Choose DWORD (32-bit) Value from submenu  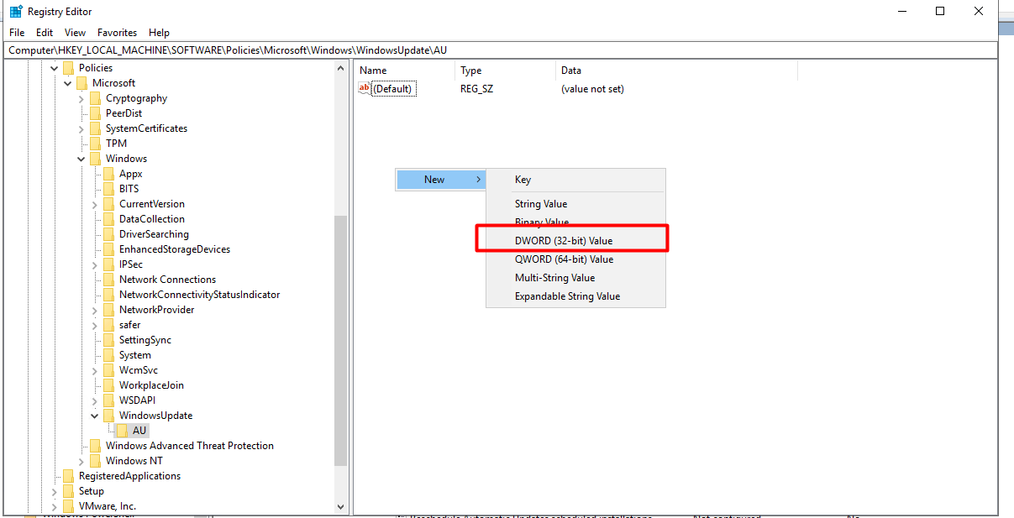click(564, 241)
